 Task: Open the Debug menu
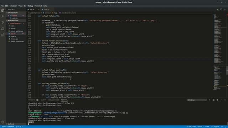pos(30,6)
